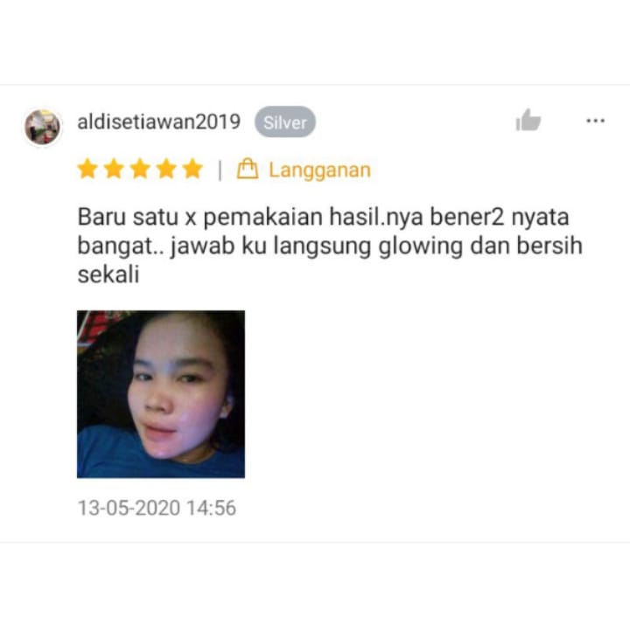The width and height of the screenshot is (630, 624).
Task: Click the word 'glowing' in the review
Action: (421, 246)
